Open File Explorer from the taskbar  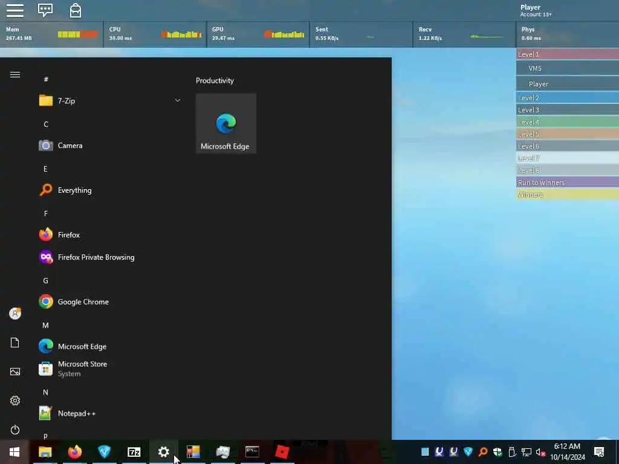point(45,452)
